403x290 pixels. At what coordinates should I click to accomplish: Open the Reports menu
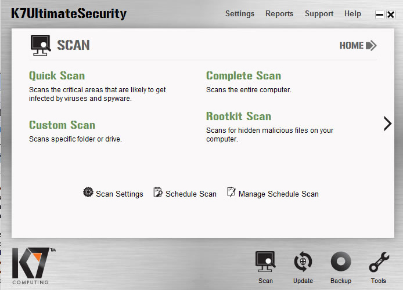279,14
